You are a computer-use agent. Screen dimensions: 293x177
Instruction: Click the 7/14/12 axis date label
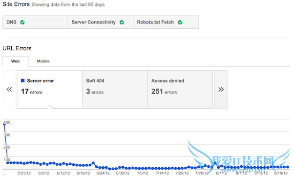click(162, 173)
